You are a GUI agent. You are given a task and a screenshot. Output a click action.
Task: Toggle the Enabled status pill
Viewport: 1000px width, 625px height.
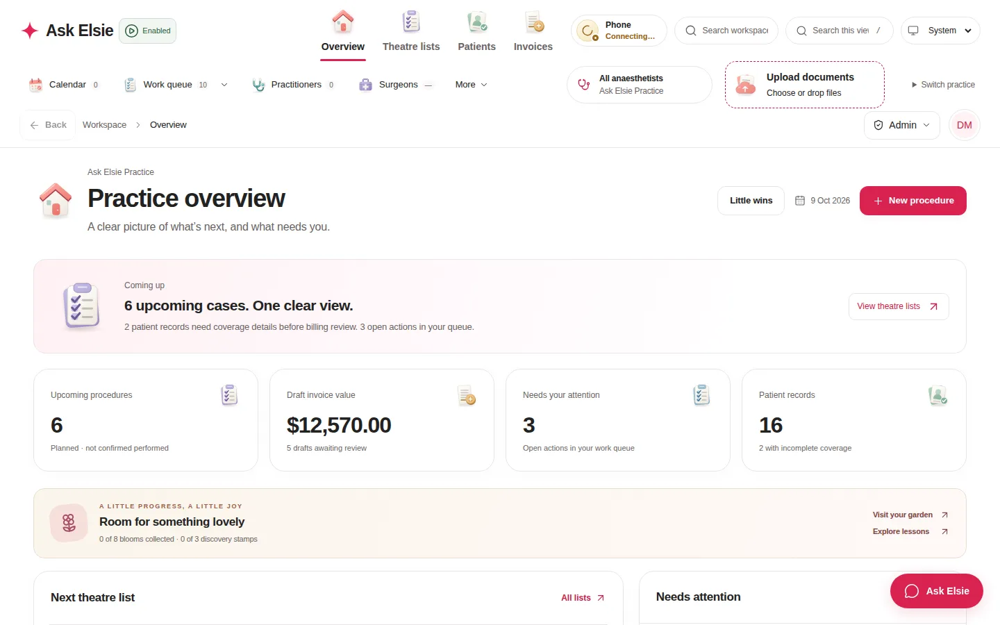pos(147,31)
